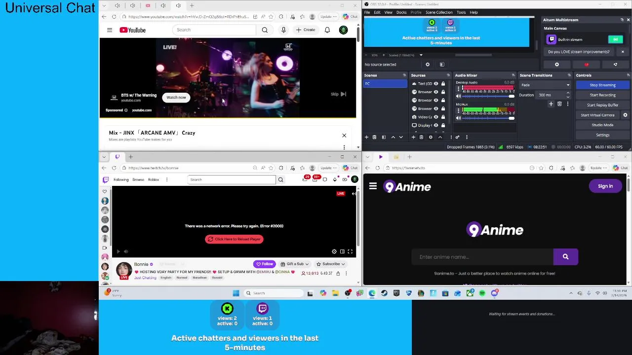Close the JINX Arcane AMV mix panel
This screenshot has width=632, height=355.
pyautogui.click(x=344, y=135)
